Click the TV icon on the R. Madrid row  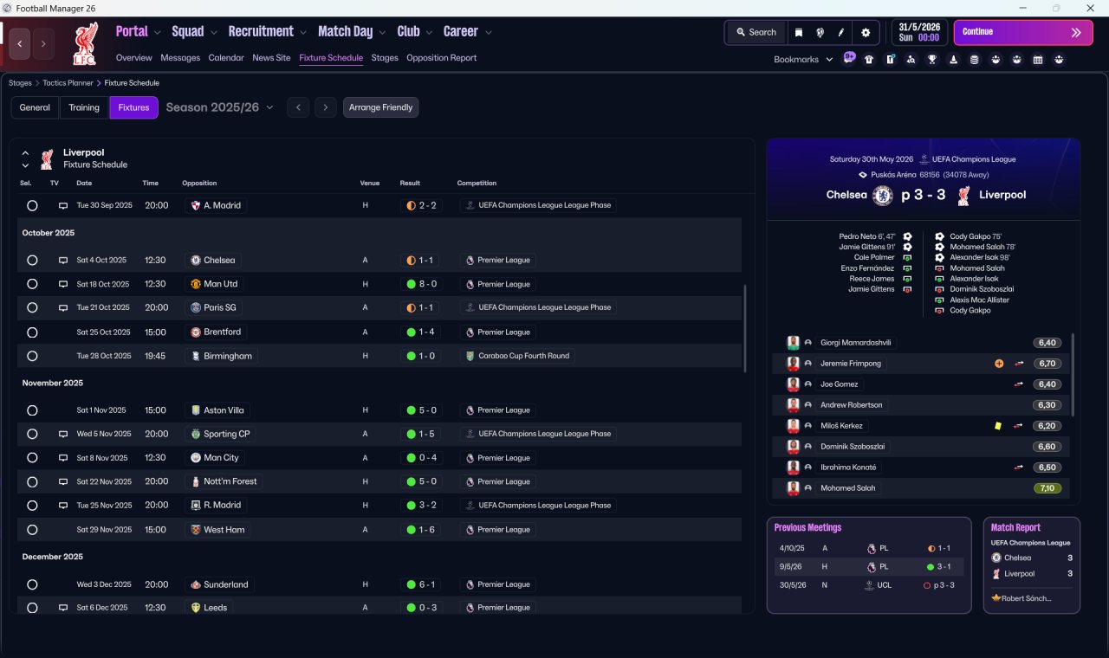pos(62,505)
